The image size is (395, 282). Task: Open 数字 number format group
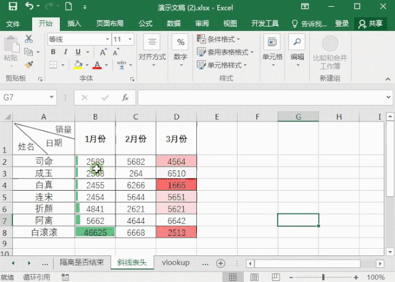pos(180,51)
